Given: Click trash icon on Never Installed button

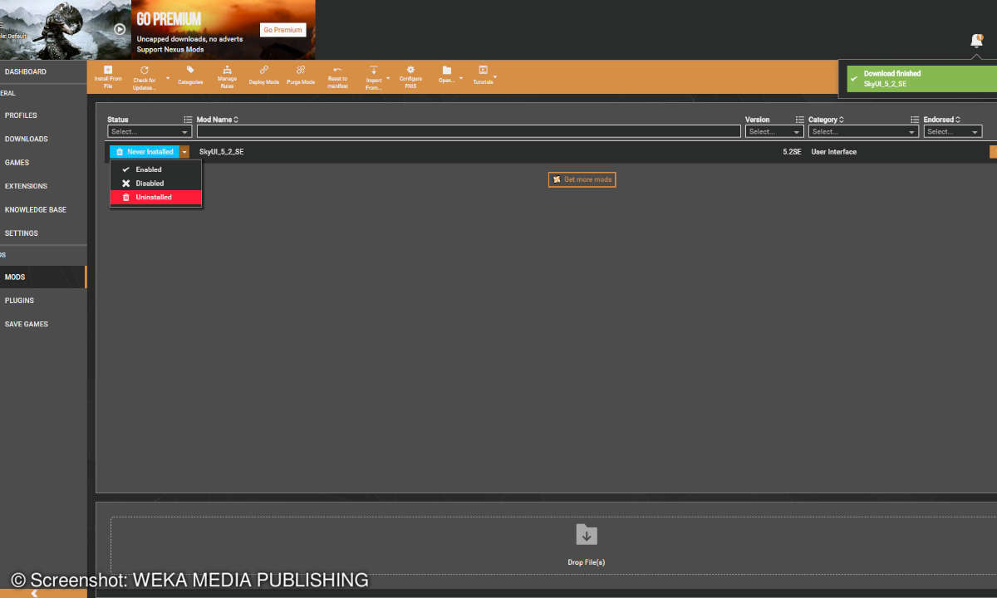Looking at the screenshot, I should point(120,152).
